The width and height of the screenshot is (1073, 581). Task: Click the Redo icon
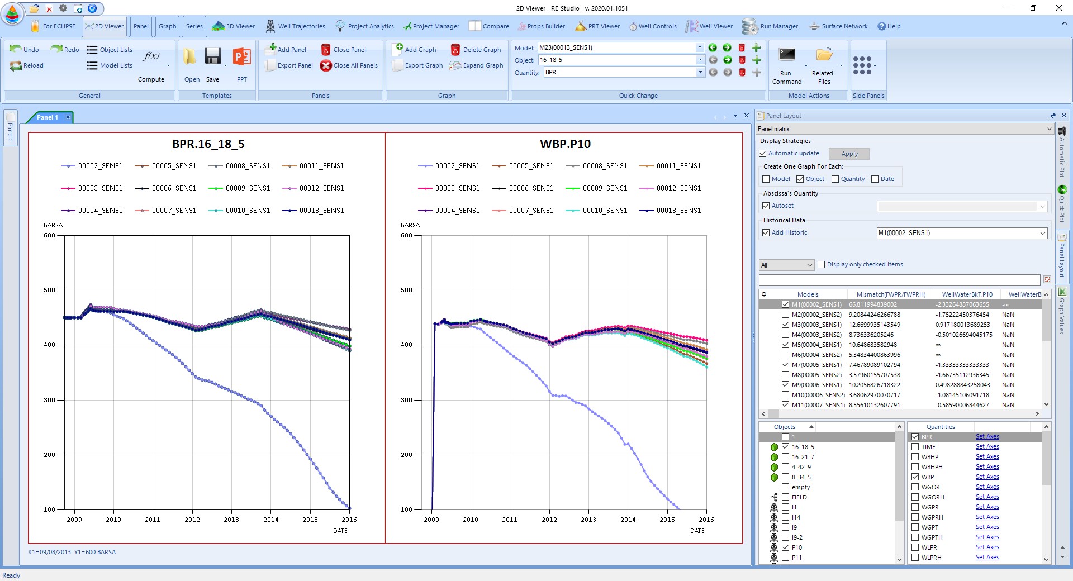tap(56, 49)
